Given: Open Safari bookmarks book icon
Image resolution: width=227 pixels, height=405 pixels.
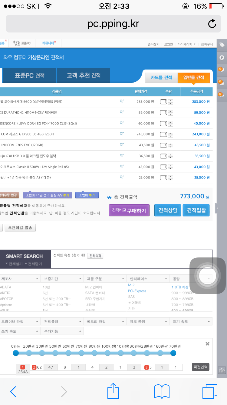Looking at the screenshot, I should (162, 391).
